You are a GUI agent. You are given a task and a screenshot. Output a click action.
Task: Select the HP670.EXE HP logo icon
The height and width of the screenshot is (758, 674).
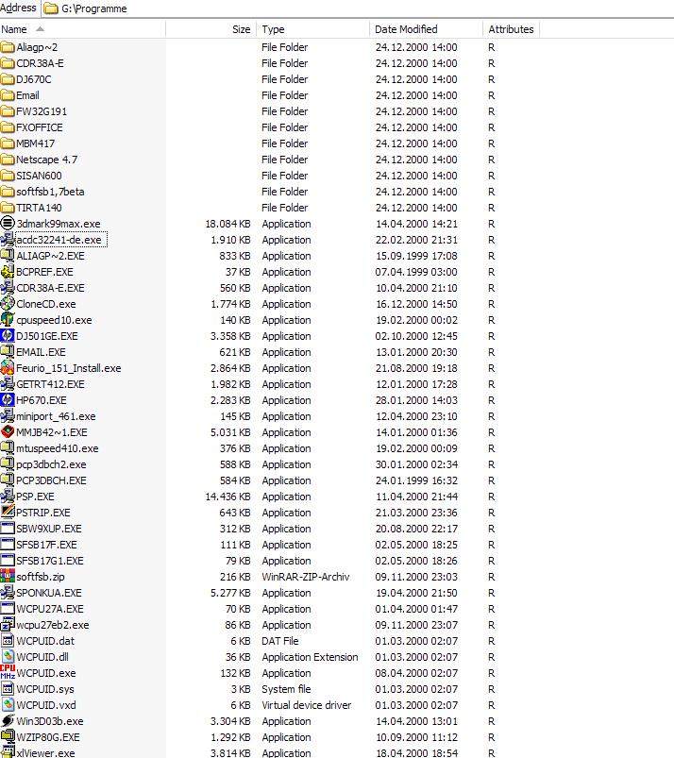pos(8,400)
